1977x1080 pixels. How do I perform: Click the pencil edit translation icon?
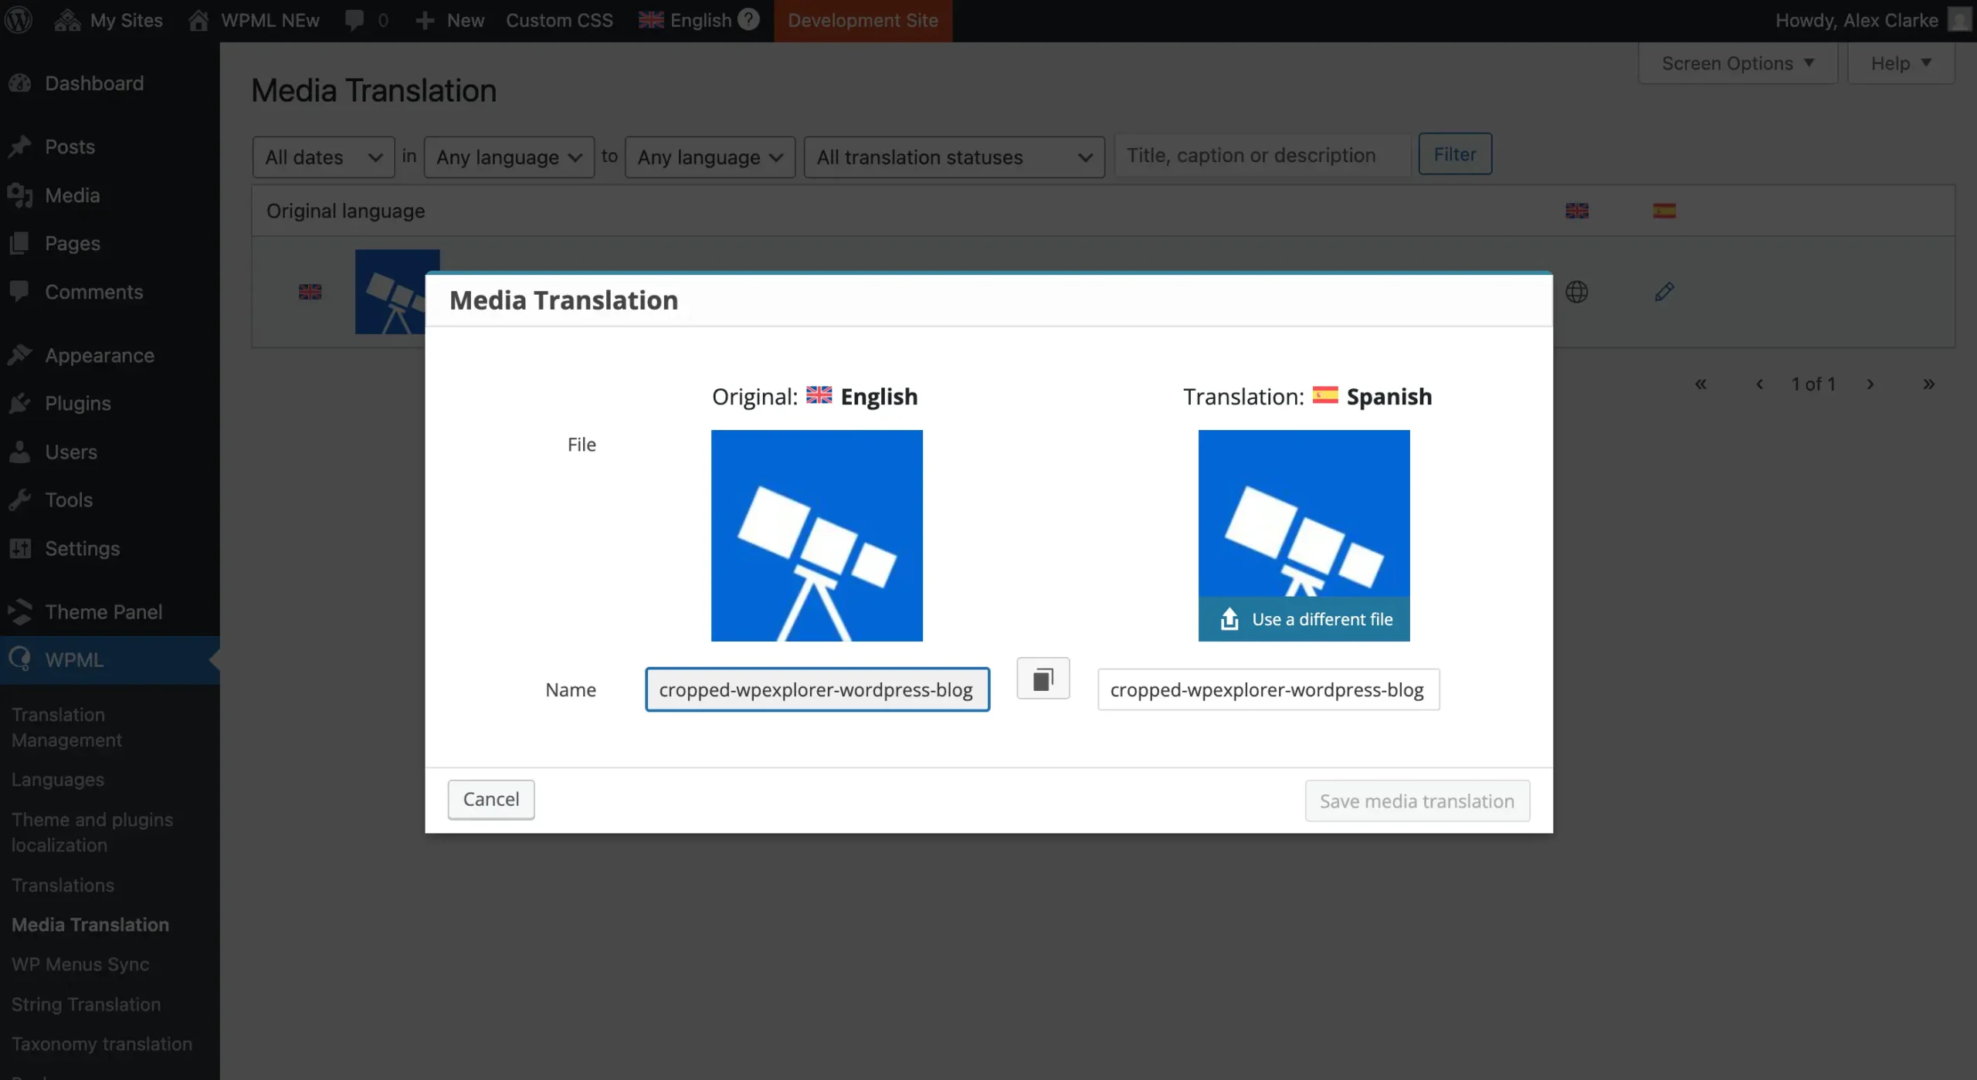1664,292
